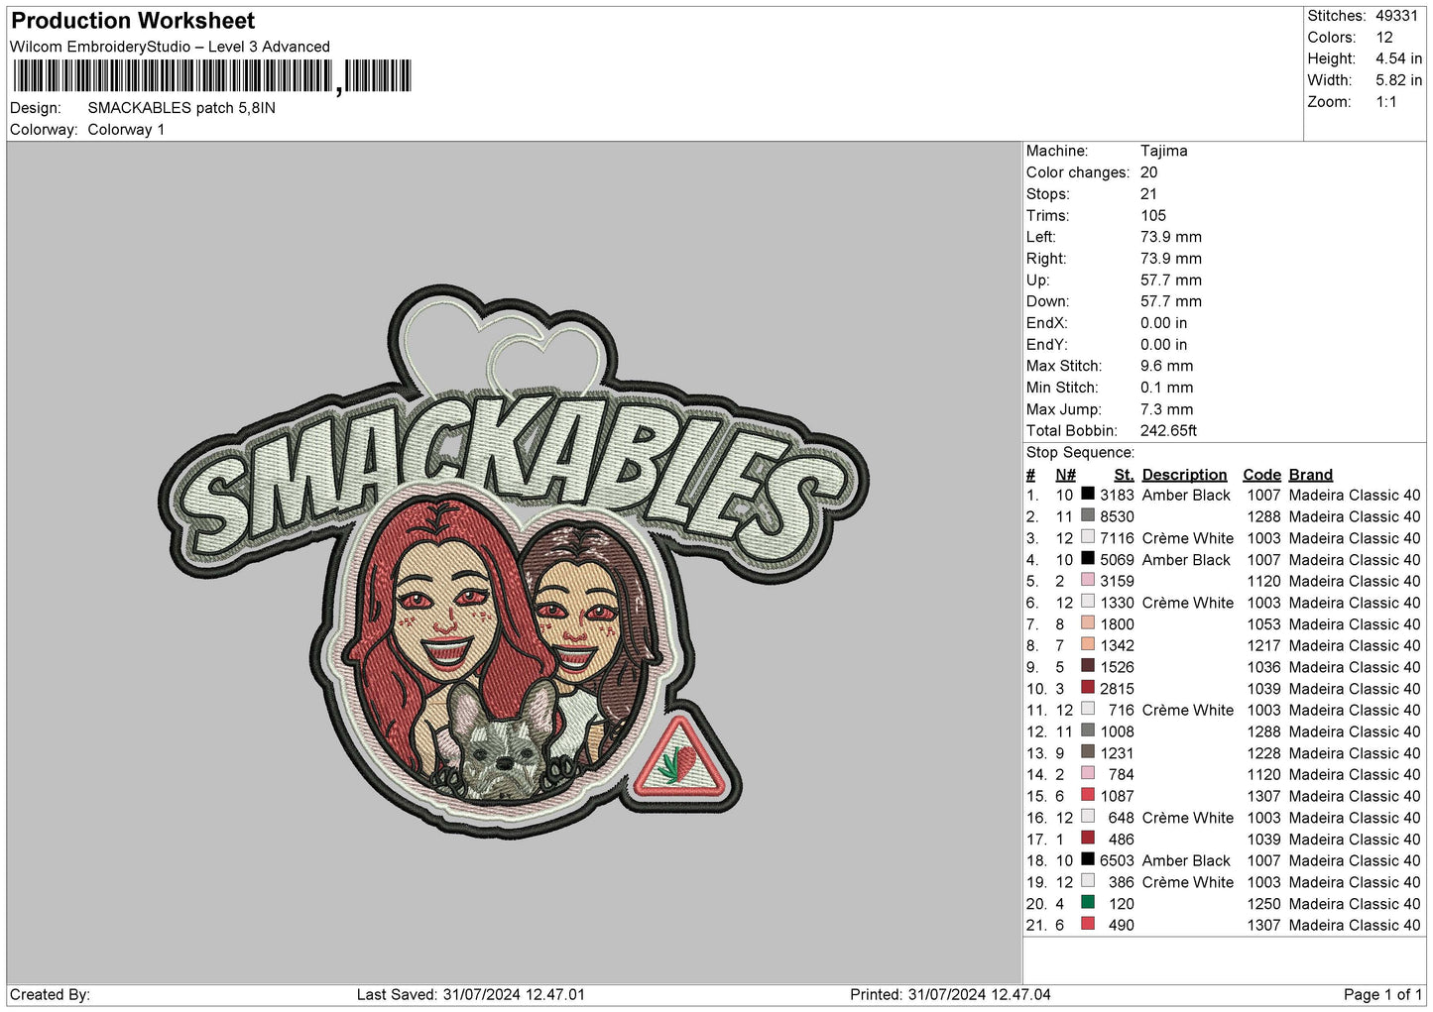The height and width of the screenshot is (1012, 1433).
Task: Click the Width value '5.82 in'
Action: coord(1398,80)
